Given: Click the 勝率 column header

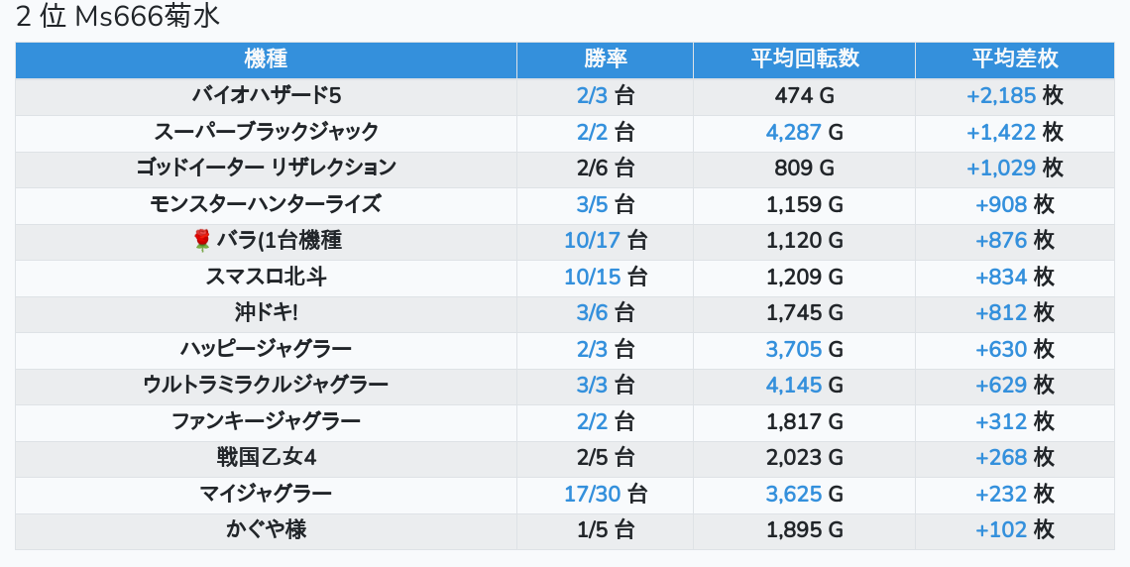Looking at the screenshot, I should click(x=605, y=59).
